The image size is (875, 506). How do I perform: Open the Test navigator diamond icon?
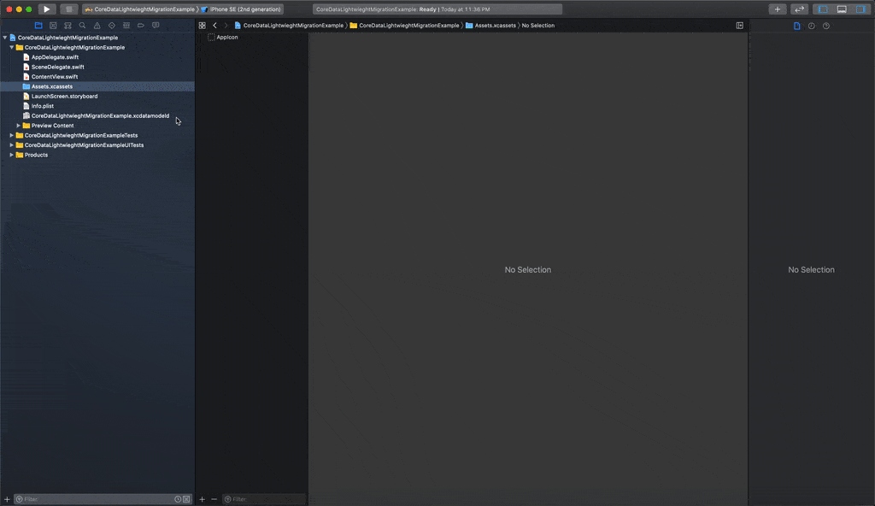coord(112,25)
